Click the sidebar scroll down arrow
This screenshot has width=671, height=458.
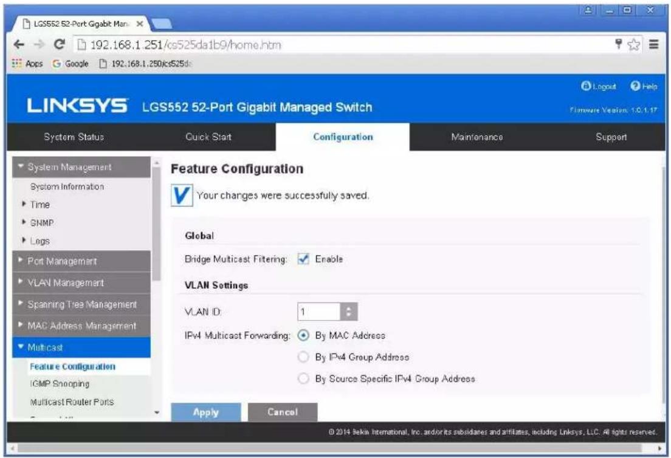pyautogui.click(x=157, y=412)
